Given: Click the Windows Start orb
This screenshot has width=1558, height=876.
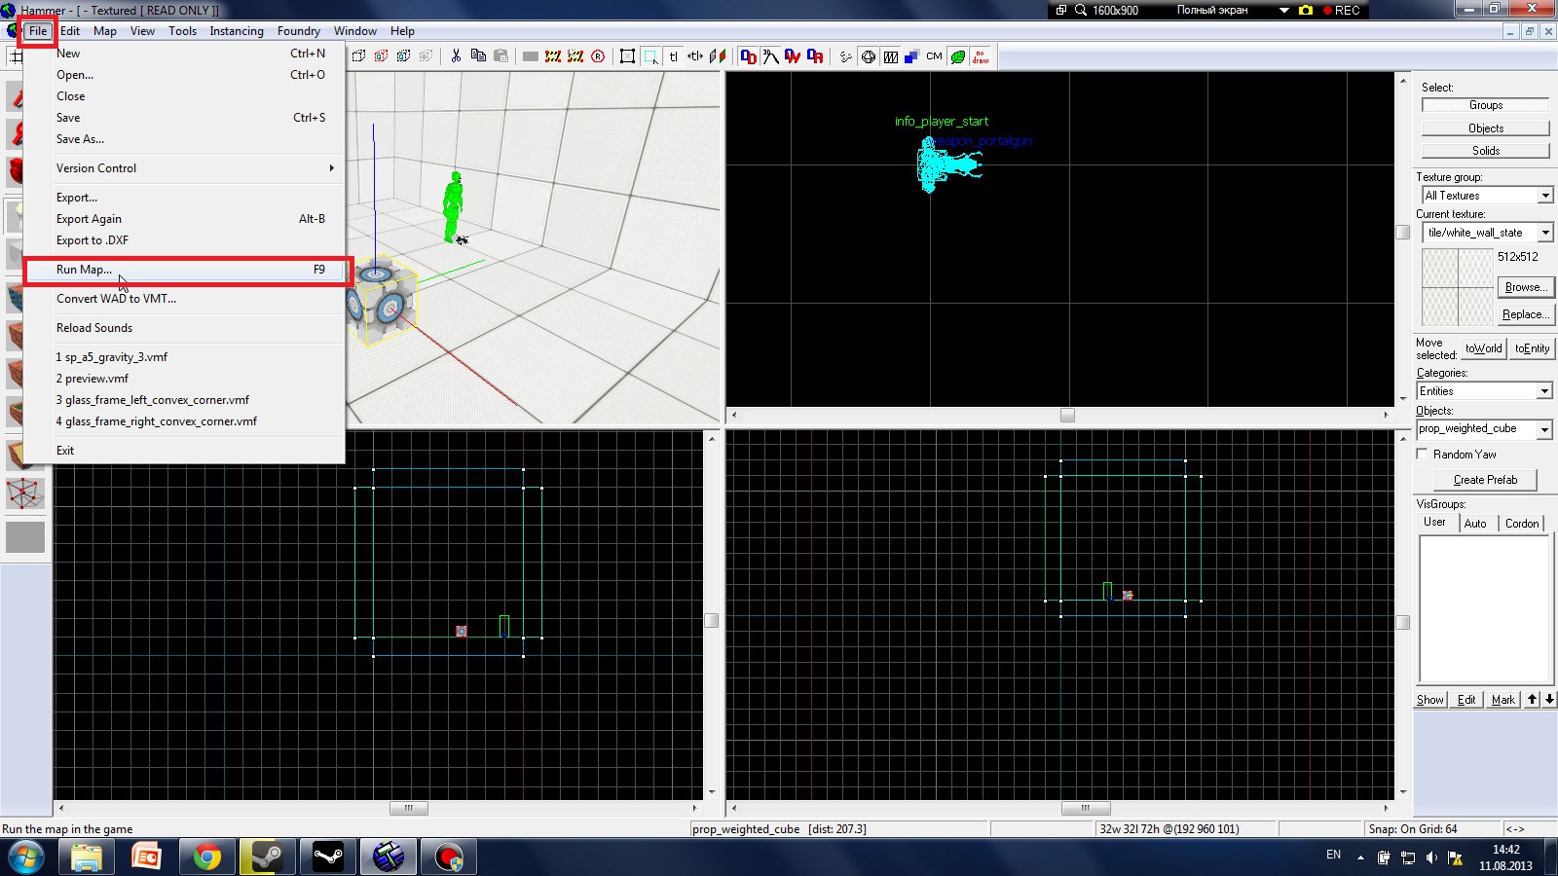Looking at the screenshot, I should [x=25, y=858].
